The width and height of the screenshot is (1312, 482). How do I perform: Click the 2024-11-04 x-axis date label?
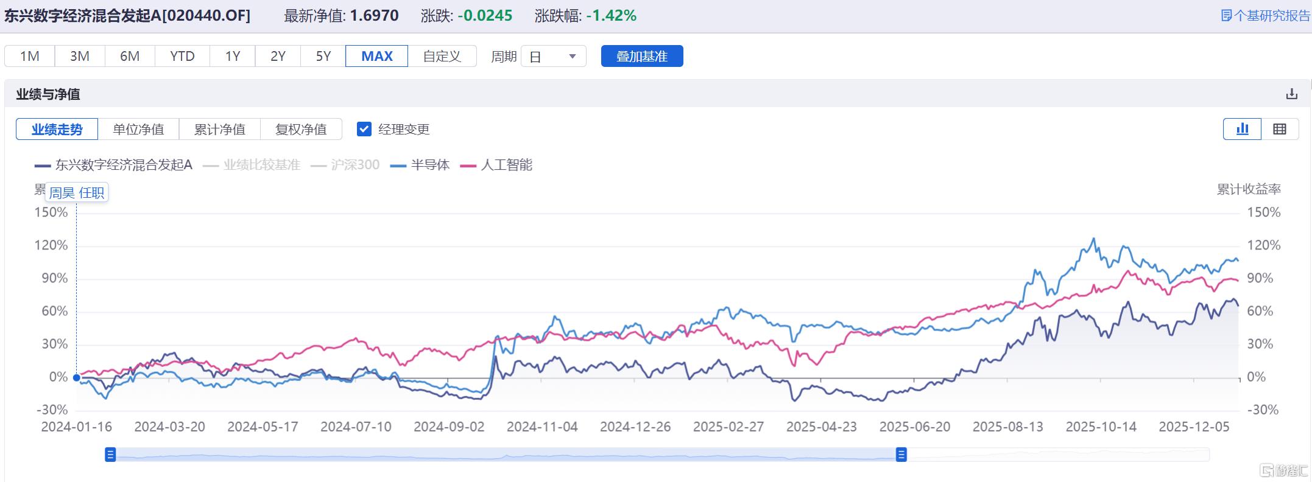(542, 427)
